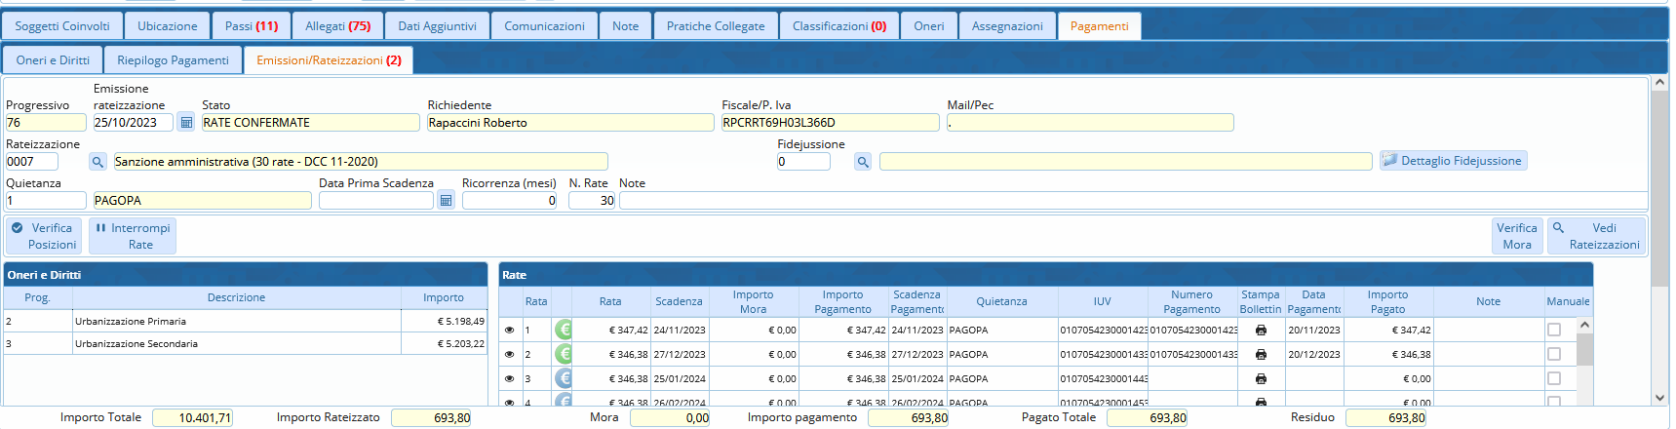The height and width of the screenshot is (429, 1676).
Task: Click blue euro icon on installment 3
Action: tap(564, 378)
